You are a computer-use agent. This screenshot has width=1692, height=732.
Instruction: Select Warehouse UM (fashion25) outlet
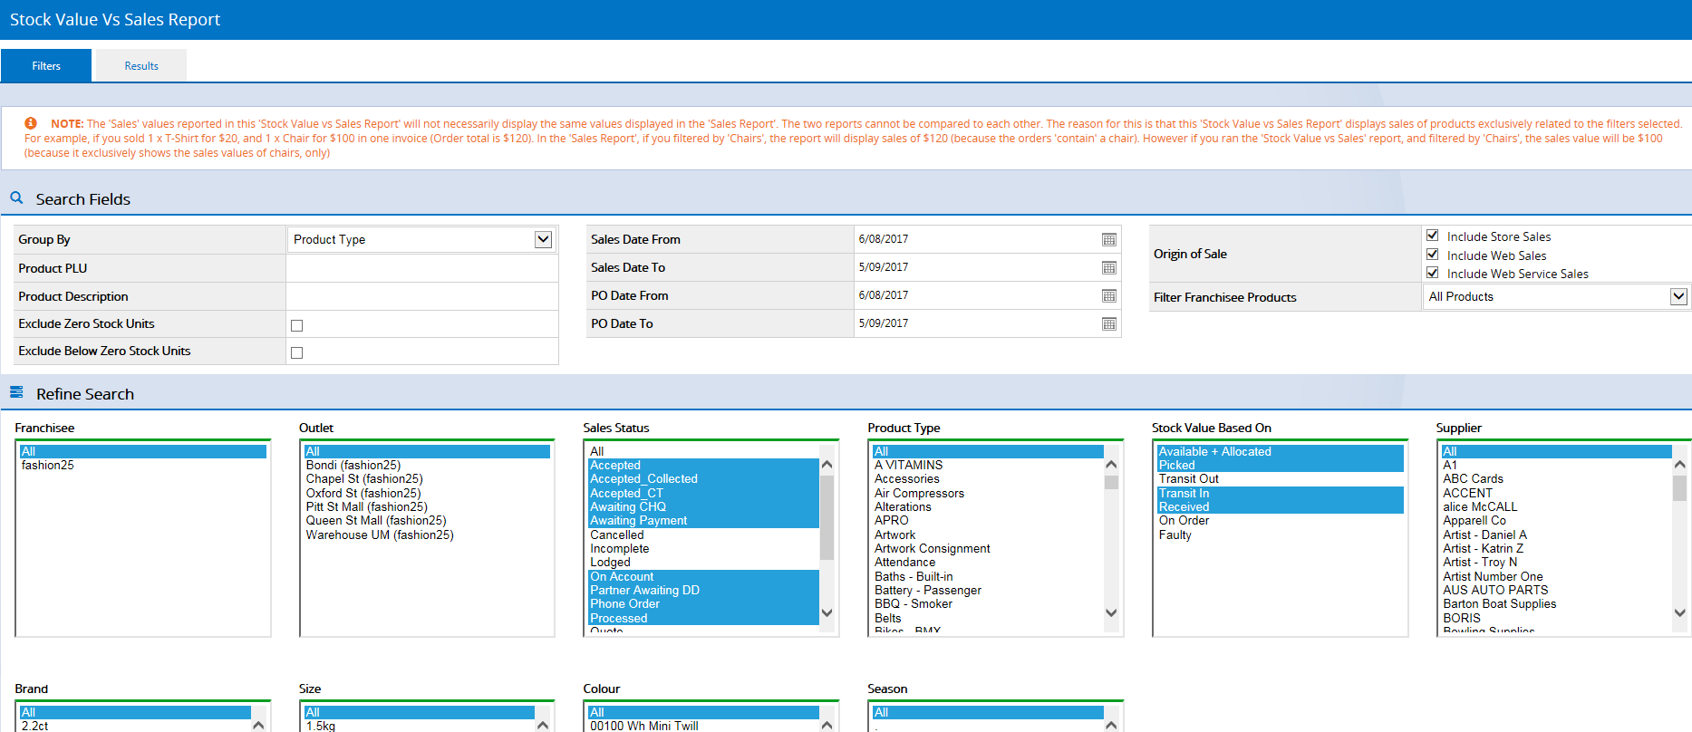428,535
